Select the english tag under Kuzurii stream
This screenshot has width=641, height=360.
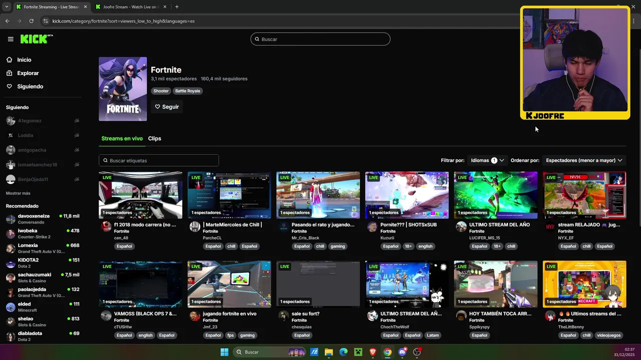click(425, 246)
